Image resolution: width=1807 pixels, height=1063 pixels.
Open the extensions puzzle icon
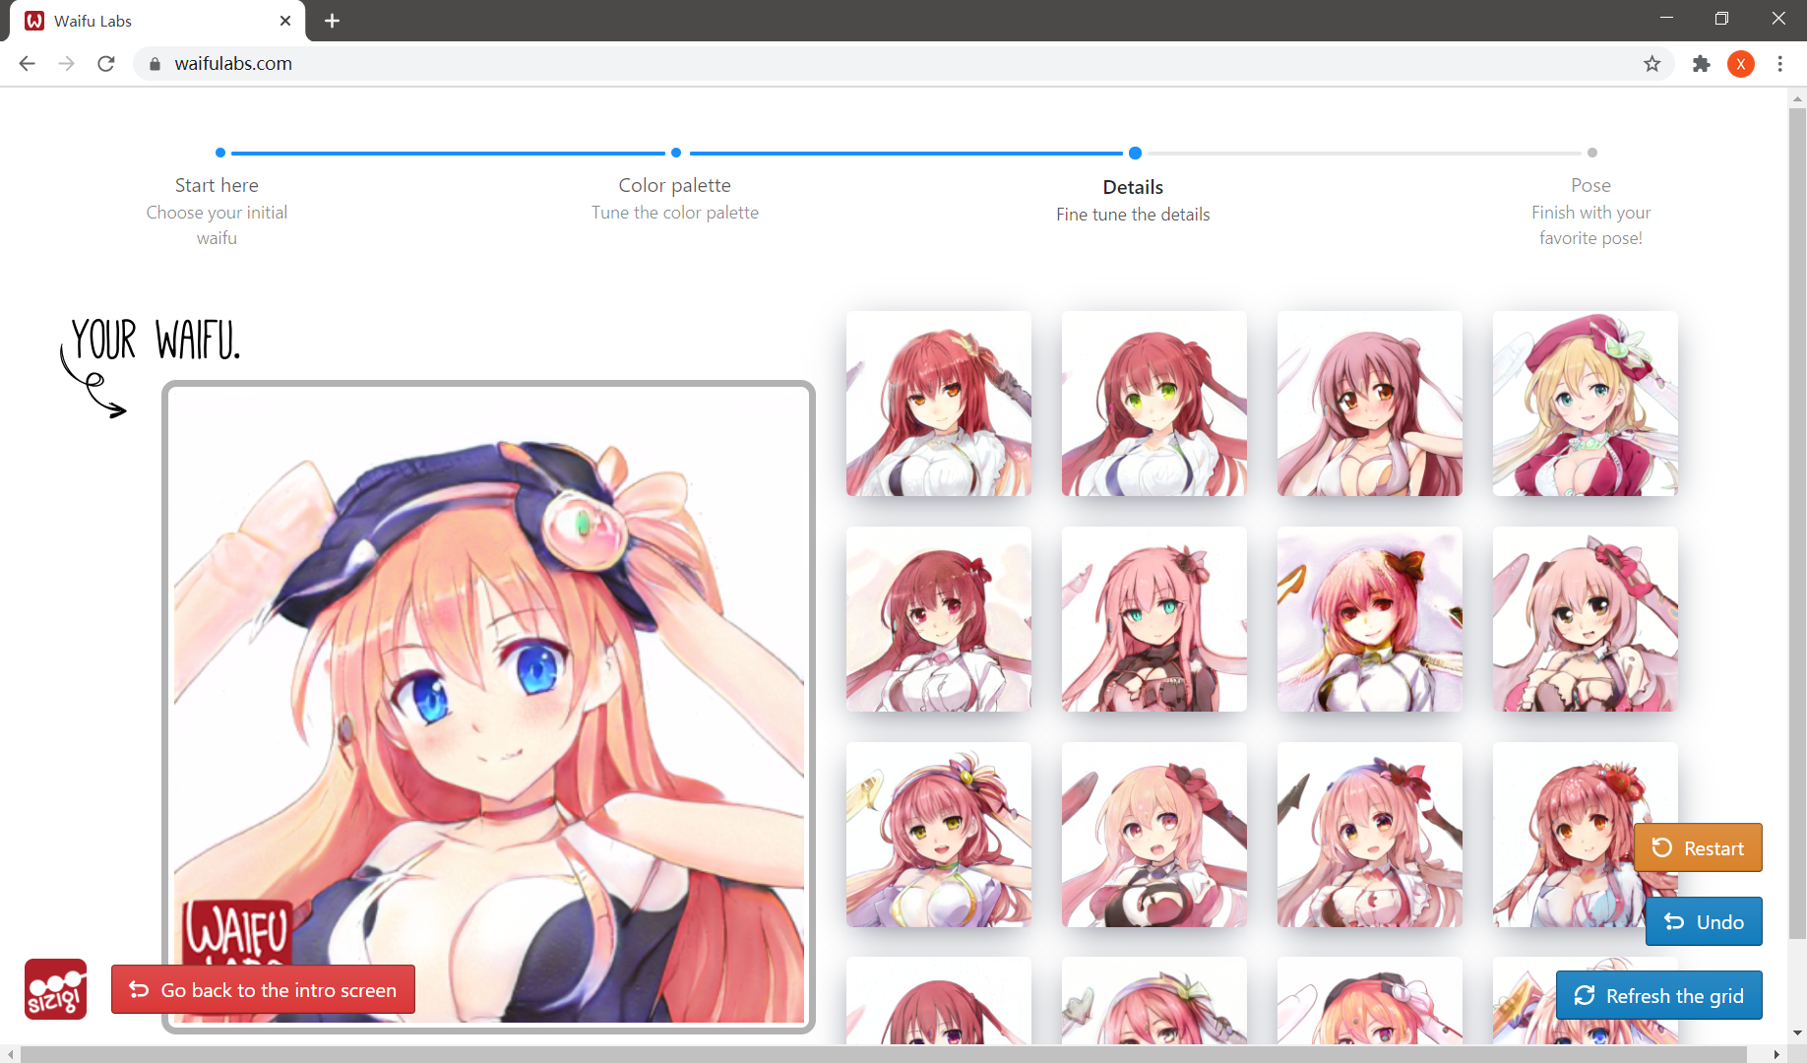tap(1701, 64)
